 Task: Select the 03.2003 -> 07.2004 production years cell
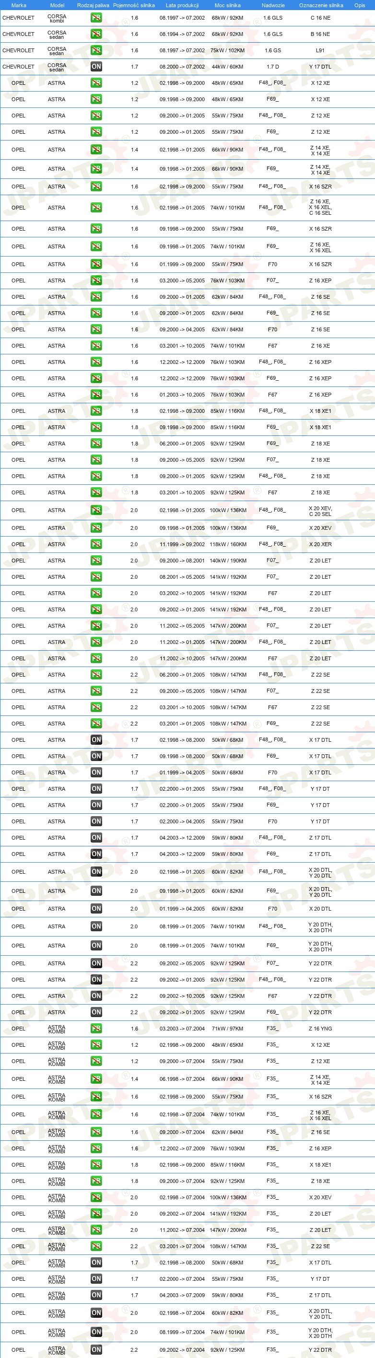point(182,1029)
